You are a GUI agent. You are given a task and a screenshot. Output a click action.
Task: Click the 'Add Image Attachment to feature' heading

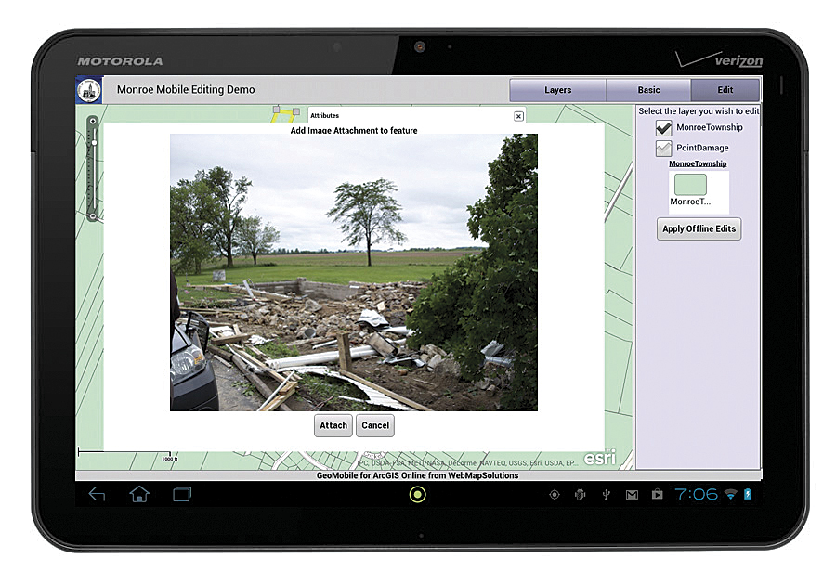pos(354,130)
